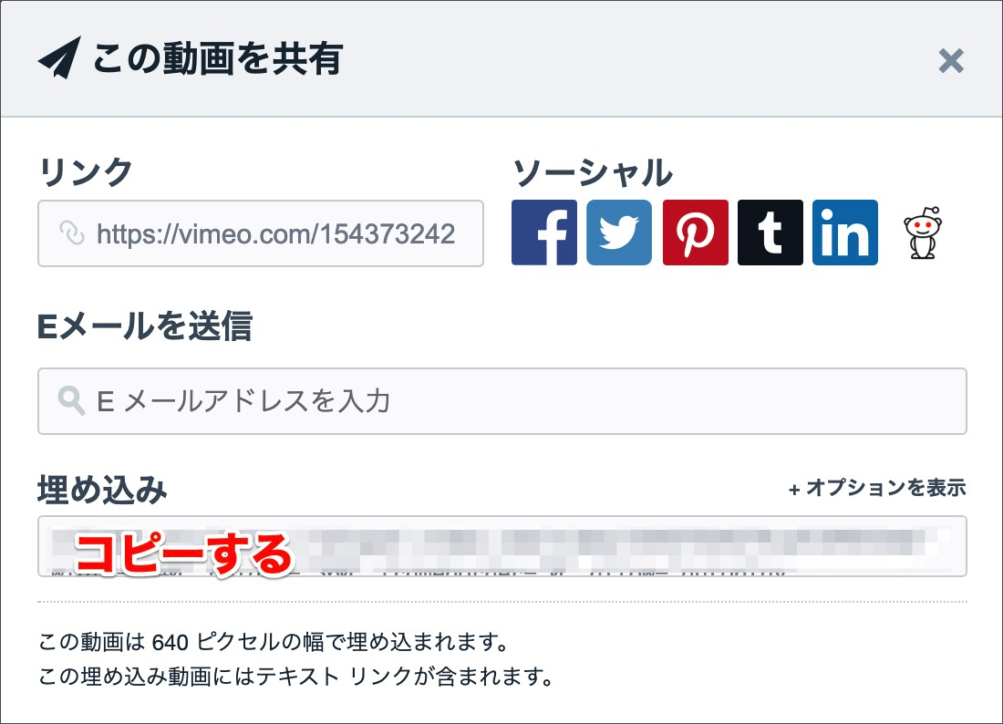
Task: Share the video on LinkedIn
Action: 845,233
